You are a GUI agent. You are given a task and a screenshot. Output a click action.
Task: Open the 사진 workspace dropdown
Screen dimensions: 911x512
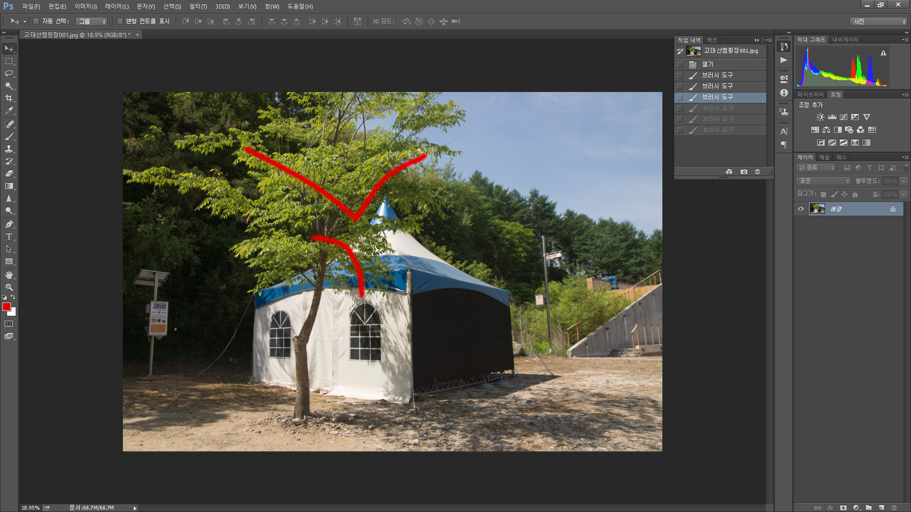pos(878,21)
